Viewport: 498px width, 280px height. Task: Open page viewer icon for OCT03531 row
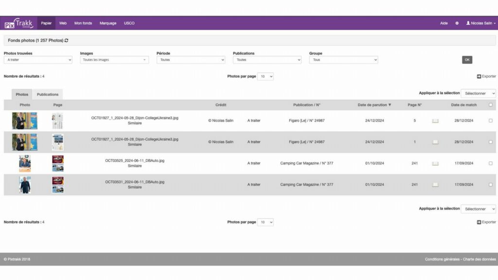coord(435,185)
